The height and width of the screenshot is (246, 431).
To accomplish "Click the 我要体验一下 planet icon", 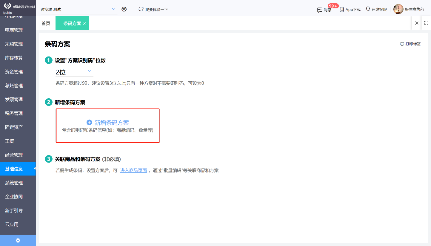I will click(141, 9).
